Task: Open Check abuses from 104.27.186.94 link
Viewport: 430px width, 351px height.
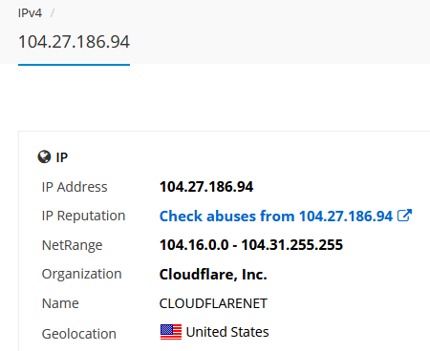Action: coord(276,217)
